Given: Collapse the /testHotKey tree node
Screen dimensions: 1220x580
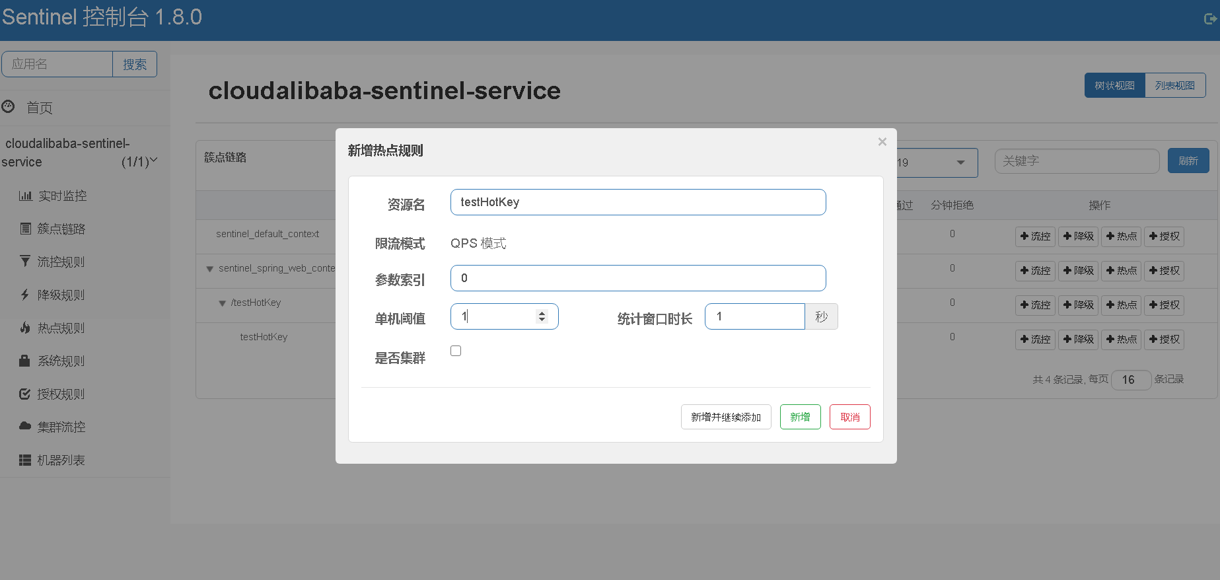Looking at the screenshot, I should [223, 303].
